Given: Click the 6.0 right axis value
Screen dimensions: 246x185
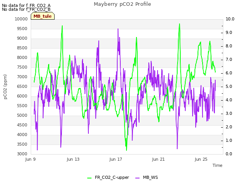Looking at the screenshot, I should pos(229,73).
